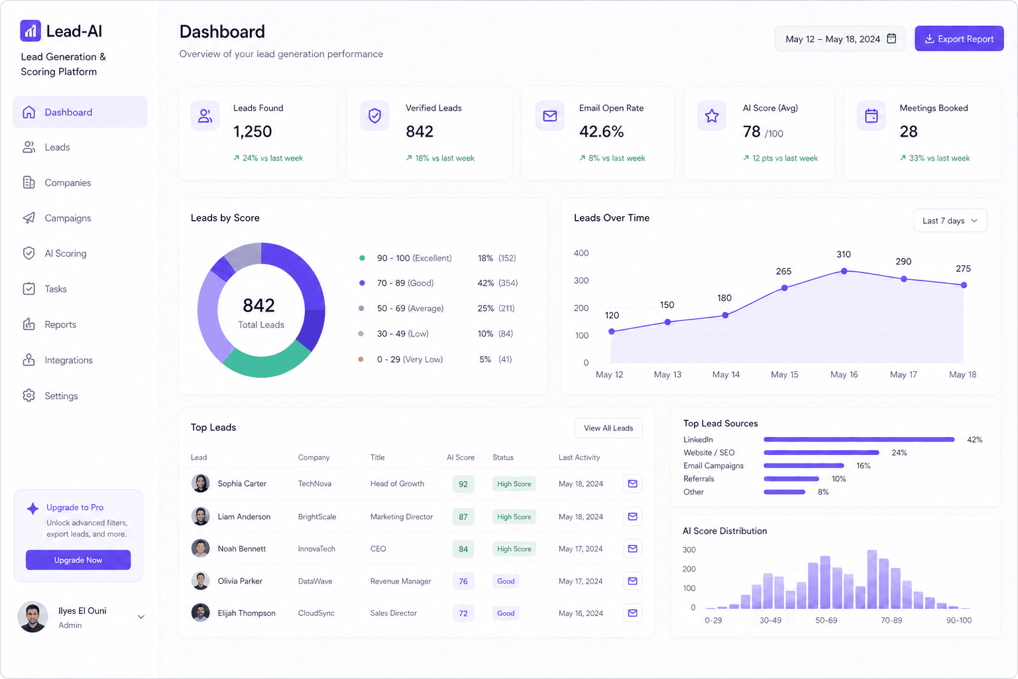Click the 70 - 89 (Good) legend entry
The width and height of the screenshot is (1018, 679).
(x=438, y=283)
